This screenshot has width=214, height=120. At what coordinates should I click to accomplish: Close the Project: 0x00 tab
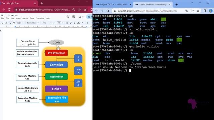(x=130, y=5)
